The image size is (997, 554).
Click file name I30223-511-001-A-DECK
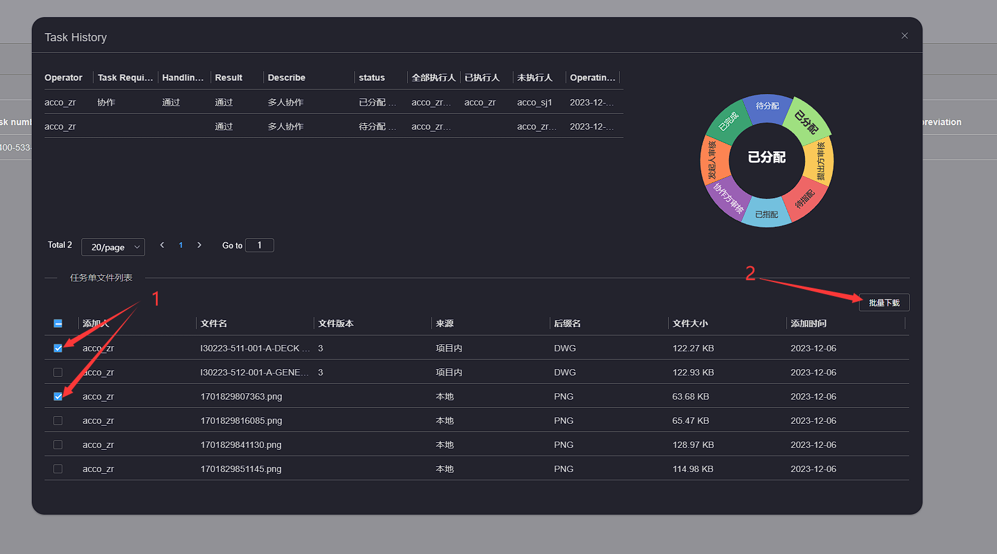255,348
